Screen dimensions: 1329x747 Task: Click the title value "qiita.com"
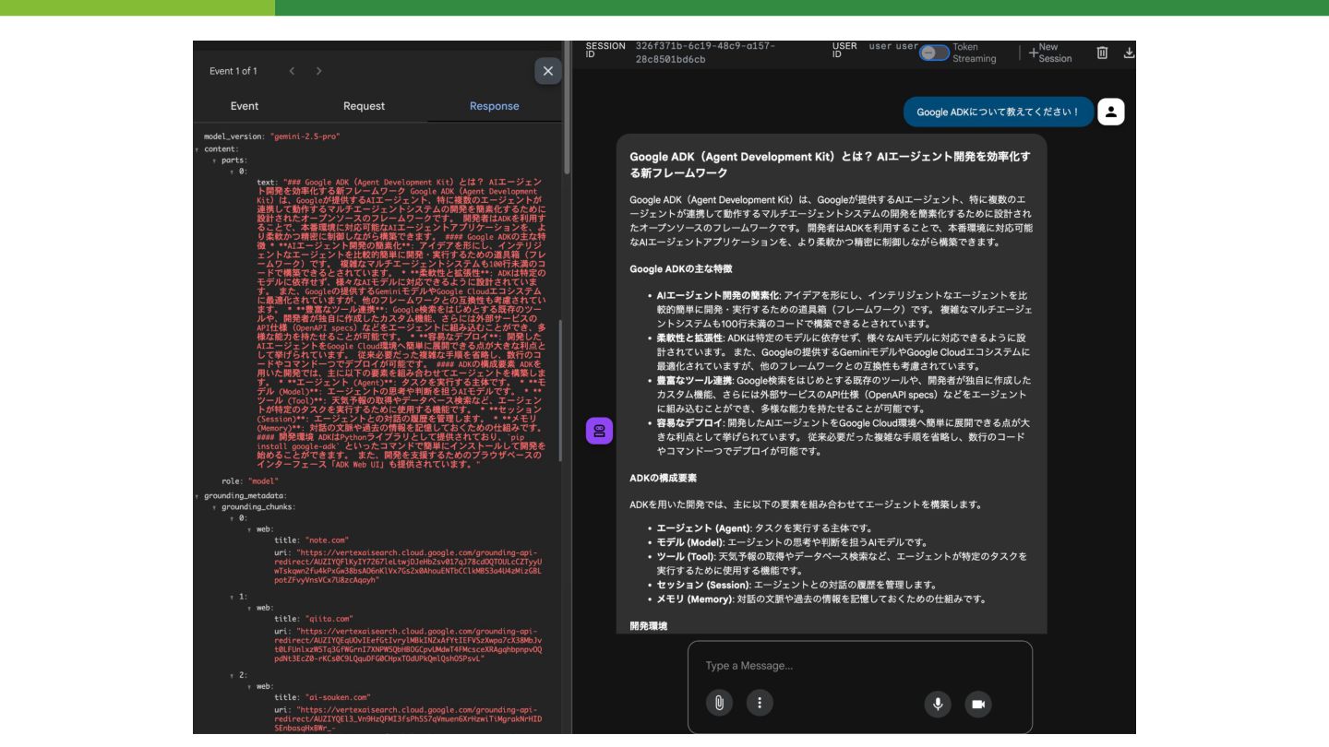tap(329, 619)
